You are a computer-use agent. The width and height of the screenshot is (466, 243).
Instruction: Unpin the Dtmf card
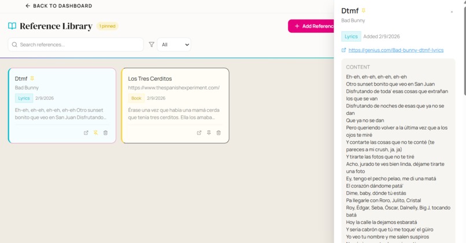click(96, 133)
